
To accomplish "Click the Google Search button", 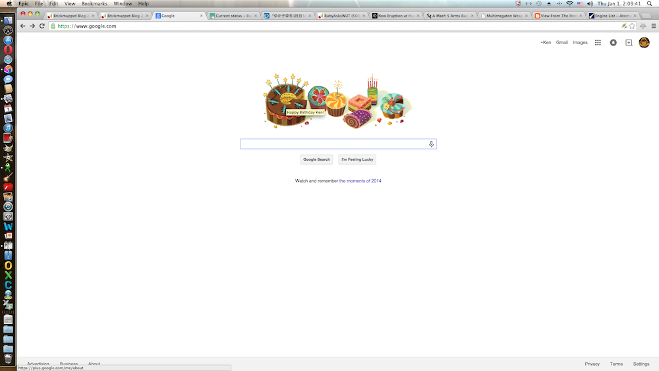I will click(316, 159).
